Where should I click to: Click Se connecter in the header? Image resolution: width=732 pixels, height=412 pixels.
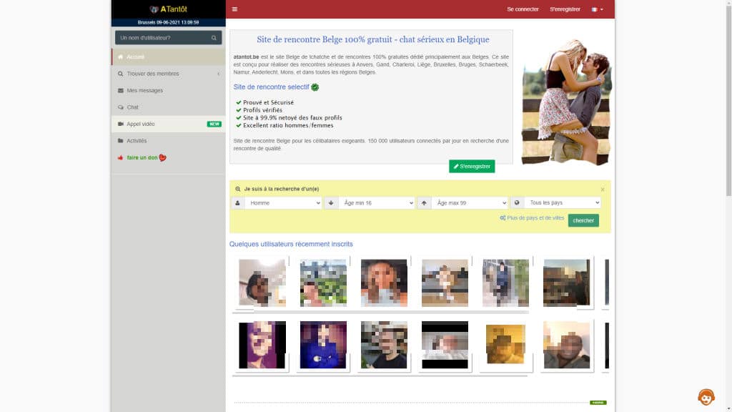pos(523,9)
